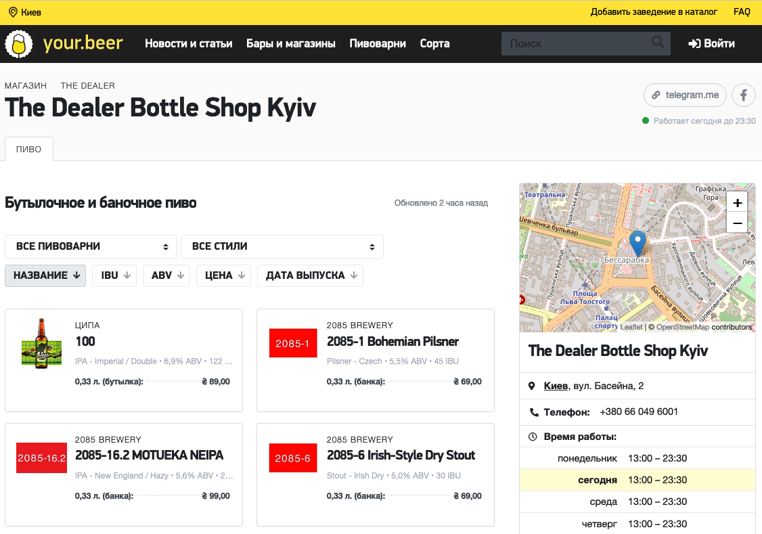Click the Поиск search field
762x534 pixels.
coord(585,44)
